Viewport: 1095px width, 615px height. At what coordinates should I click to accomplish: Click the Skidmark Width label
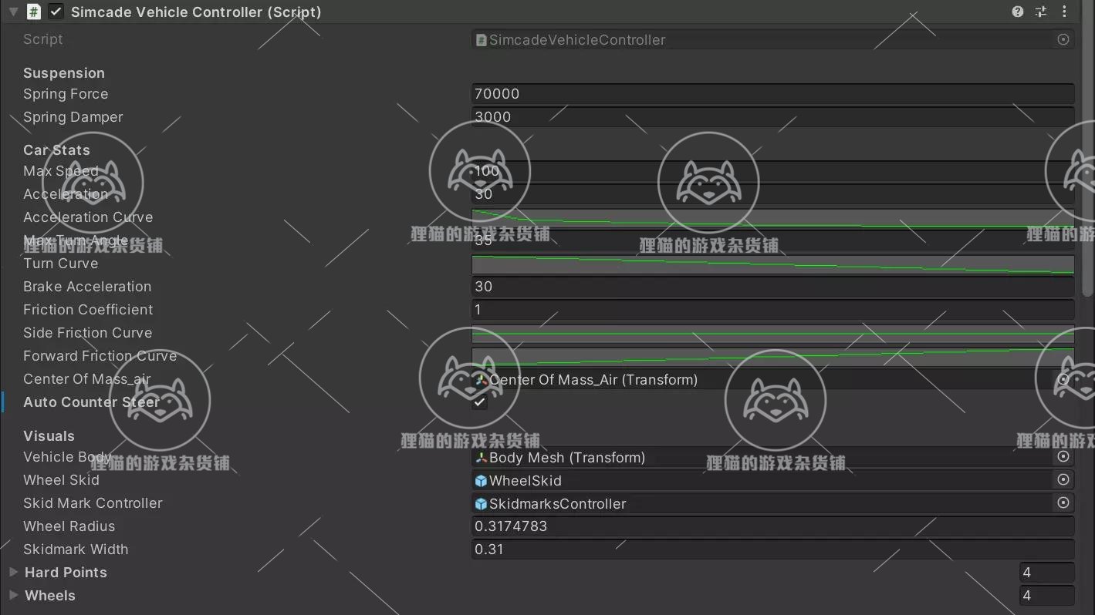76,549
